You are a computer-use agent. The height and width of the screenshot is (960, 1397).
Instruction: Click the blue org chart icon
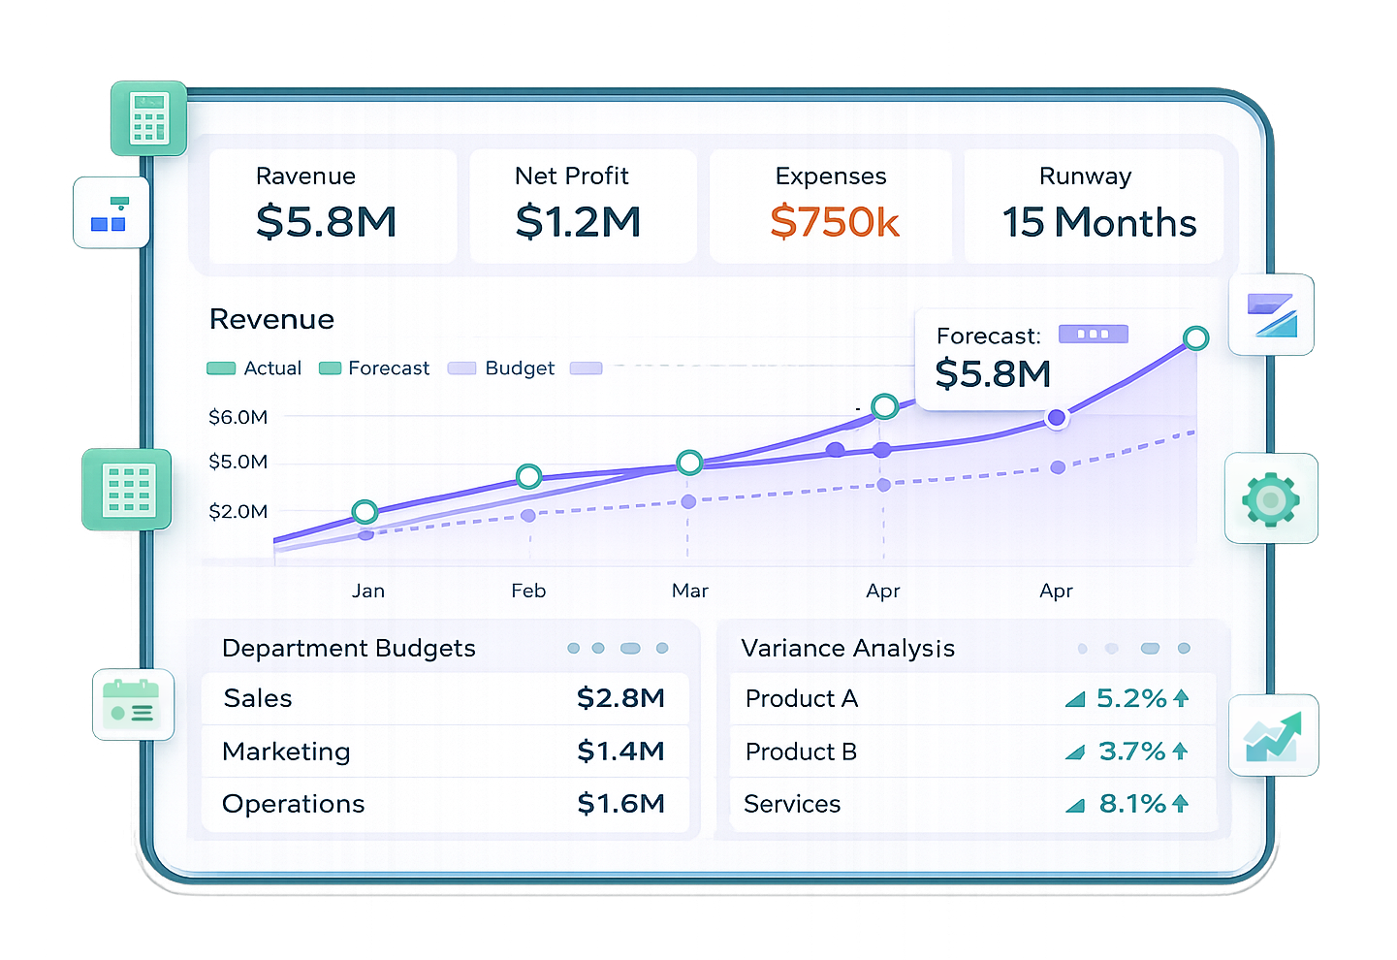[111, 213]
